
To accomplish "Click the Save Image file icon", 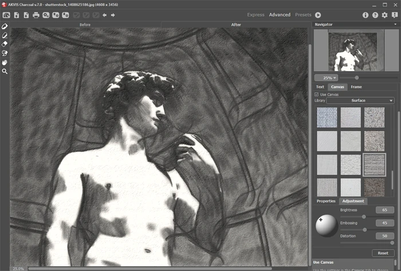I will point(26,15).
